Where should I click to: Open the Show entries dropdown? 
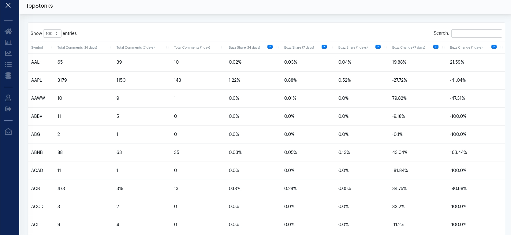coord(52,33)
